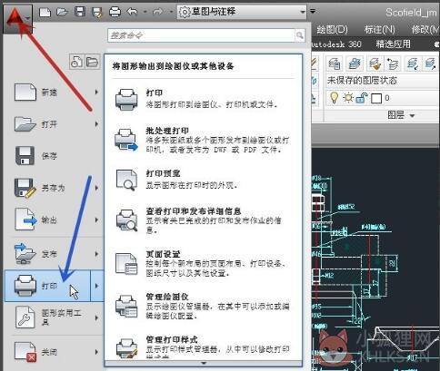
Task: Click Save As icon in quick access toolbar
Action: point(97,13)
